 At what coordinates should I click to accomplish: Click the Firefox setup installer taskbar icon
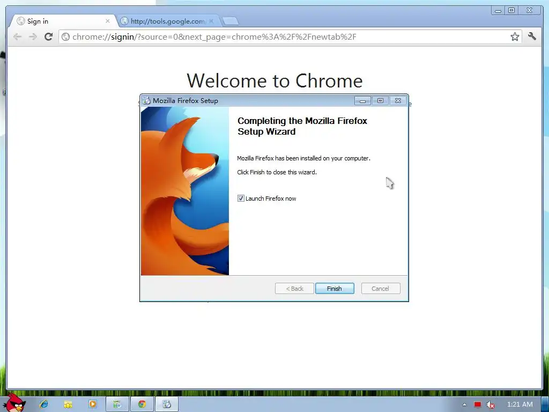pos(167,404)
